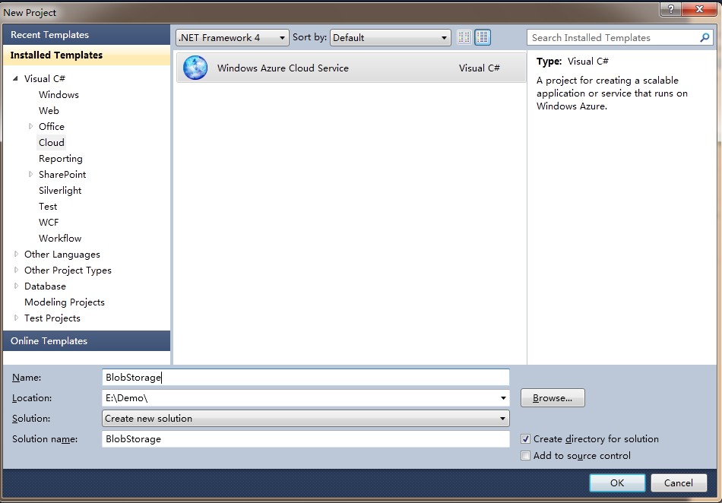Screen dimensions: 722x503
Task: Select the SharePoint template category
Action: coord(62,175)
